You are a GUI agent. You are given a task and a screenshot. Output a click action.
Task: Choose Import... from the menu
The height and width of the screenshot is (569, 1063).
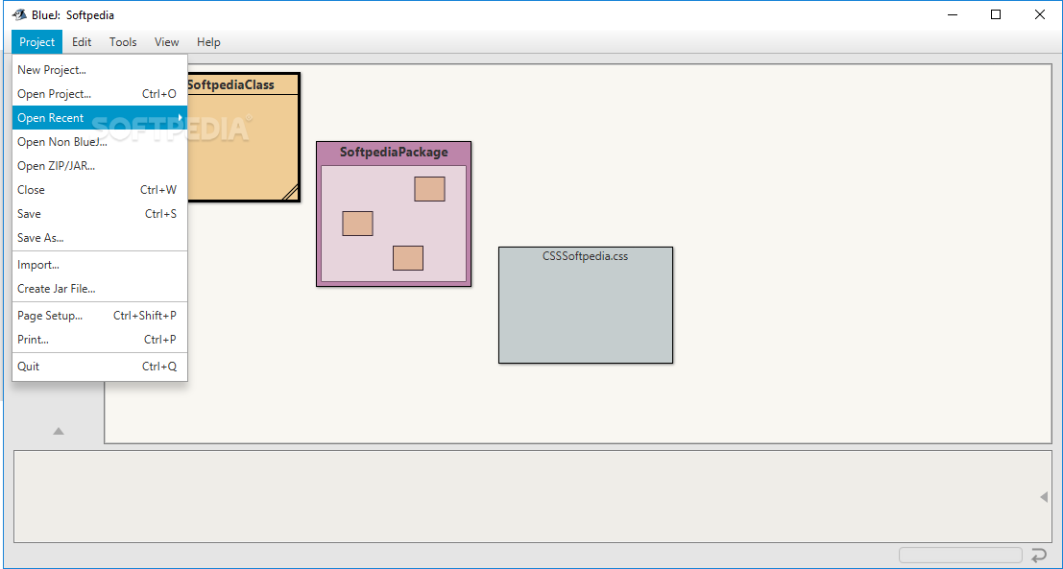[x=100, y=265]
